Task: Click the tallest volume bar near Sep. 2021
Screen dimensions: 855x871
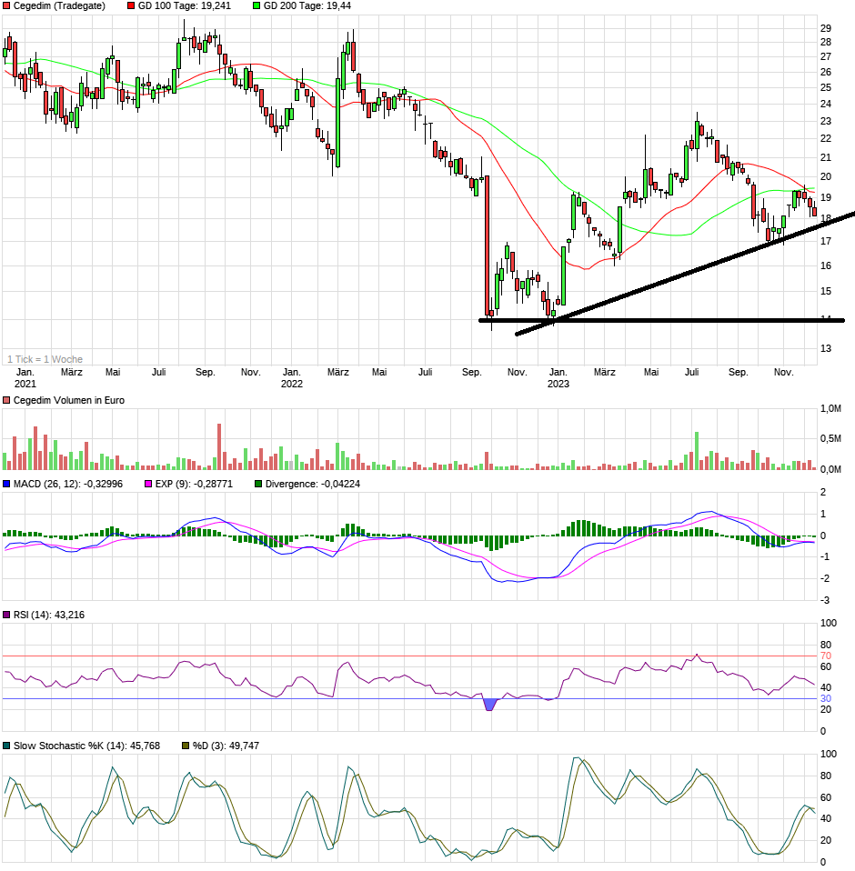Action: click(x=219, y=446)
